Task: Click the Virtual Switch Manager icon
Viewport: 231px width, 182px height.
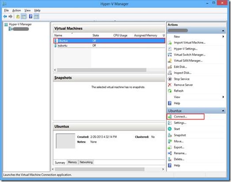Action: (170, 54)
